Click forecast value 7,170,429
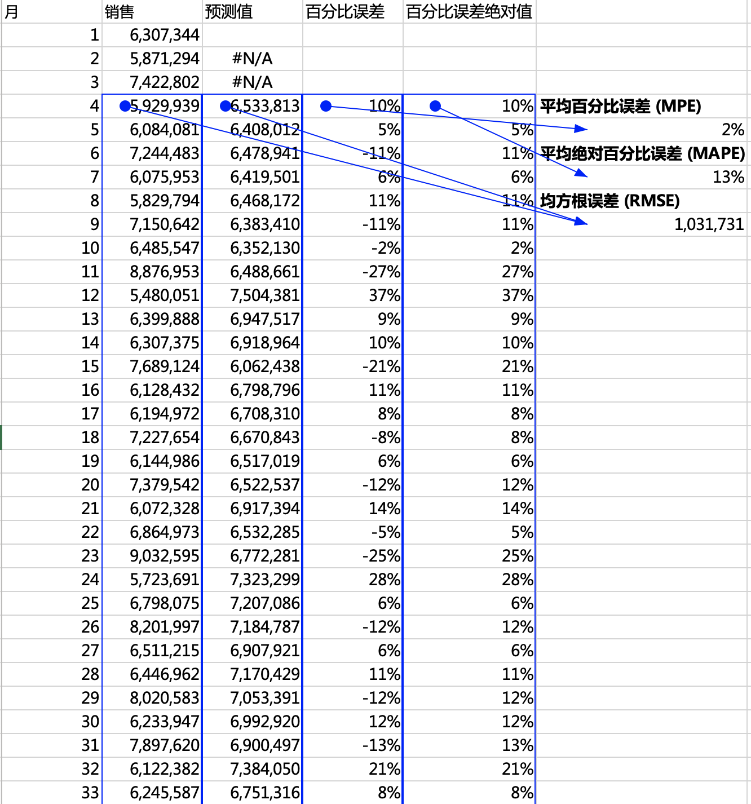The image size is (751, 804). point(252,674)
